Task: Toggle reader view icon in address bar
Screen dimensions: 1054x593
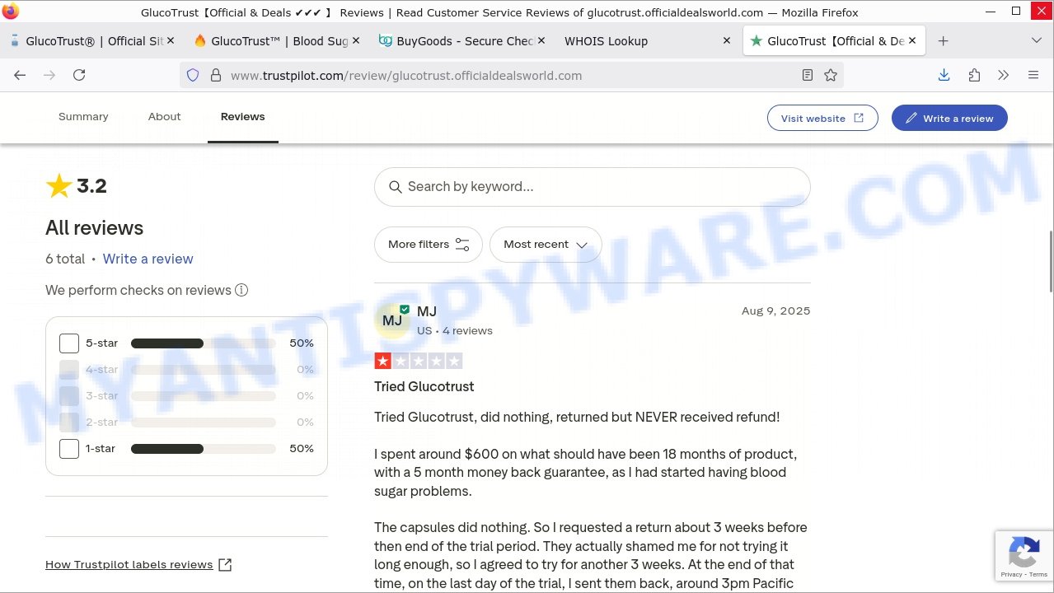Action: tap(808, 75)
